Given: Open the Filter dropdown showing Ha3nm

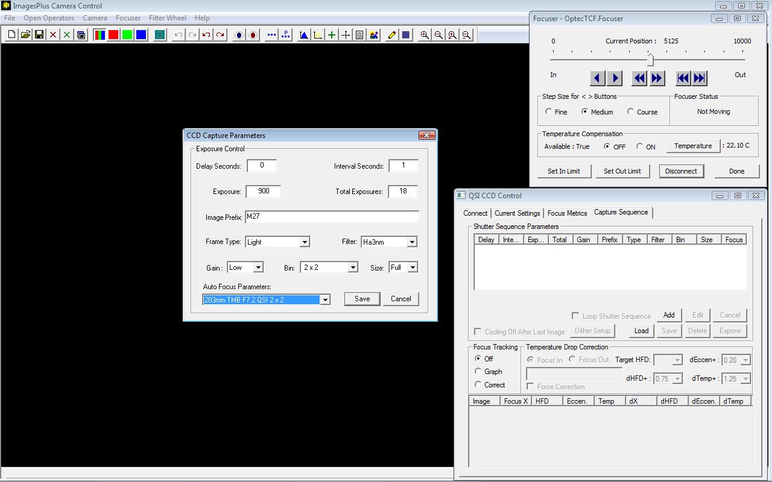Looking at the screenshot, I should tap(412, 242).
